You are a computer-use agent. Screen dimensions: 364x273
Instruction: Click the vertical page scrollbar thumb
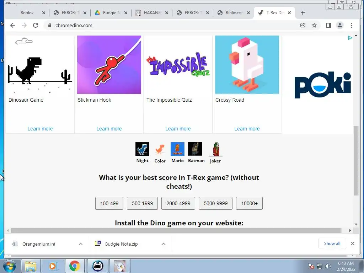356,161
